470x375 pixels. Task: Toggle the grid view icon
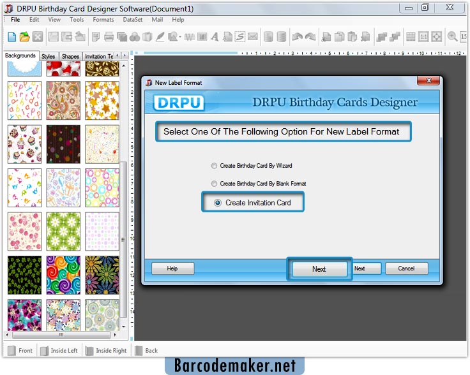[411, 37]
